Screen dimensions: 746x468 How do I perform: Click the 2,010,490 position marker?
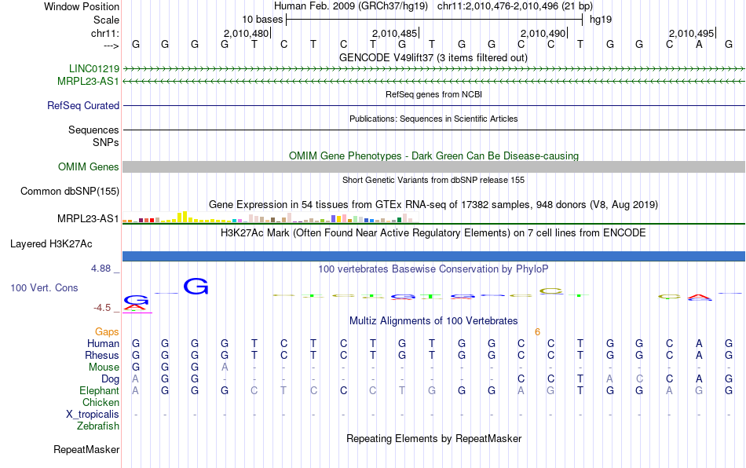(x=544, y=33)
